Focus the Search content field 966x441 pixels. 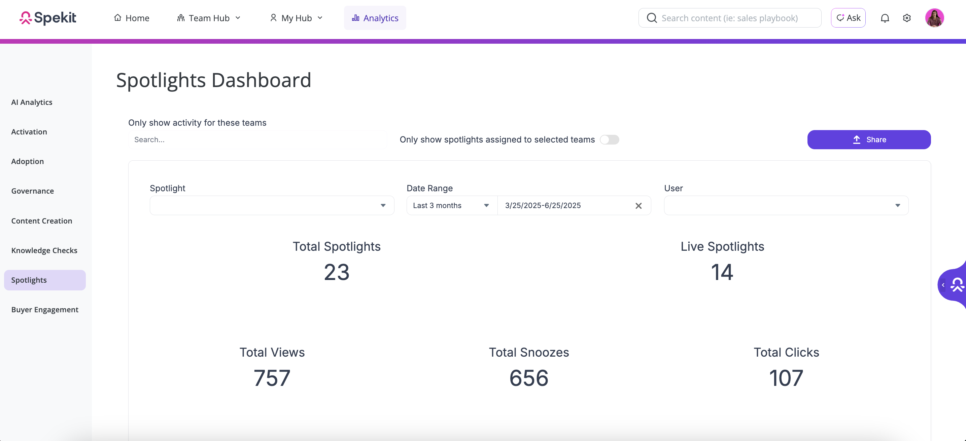tap(730, 18)
